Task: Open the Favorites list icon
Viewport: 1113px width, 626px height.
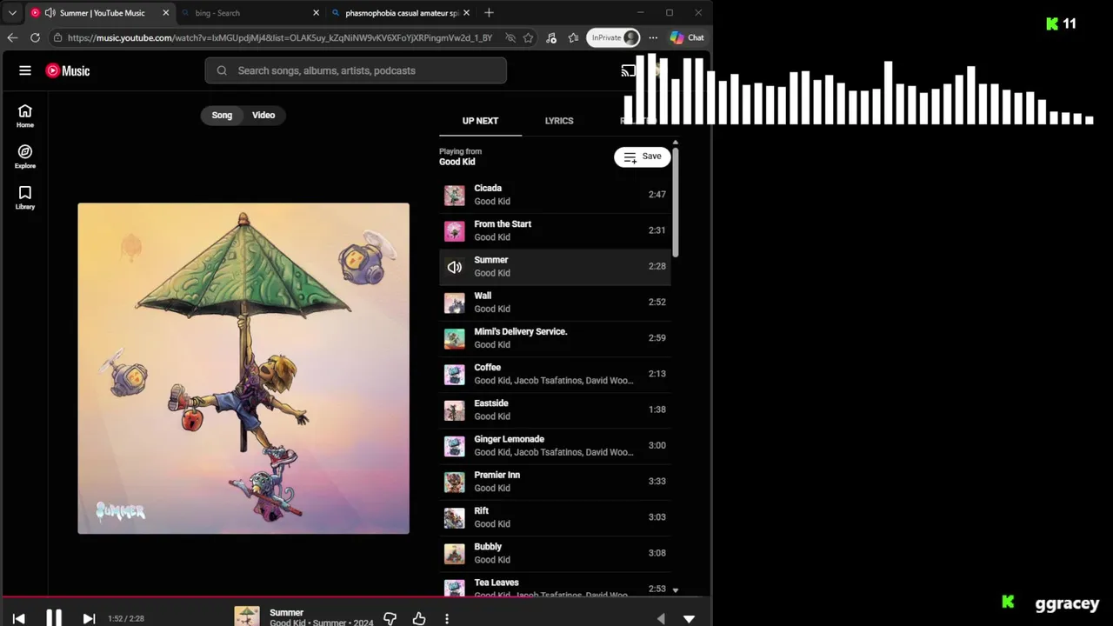Action: pos(574,37)
